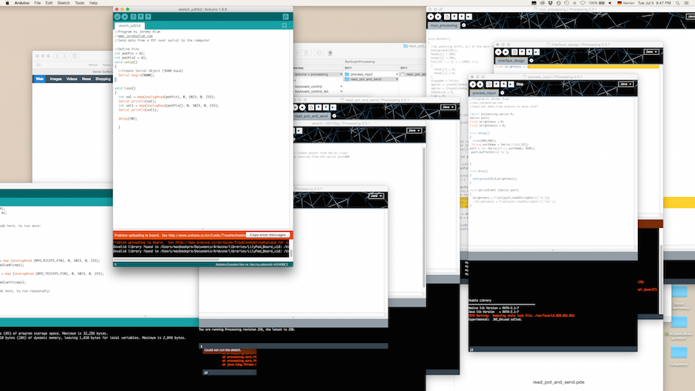Open the File menu

(x=38, y=3)
